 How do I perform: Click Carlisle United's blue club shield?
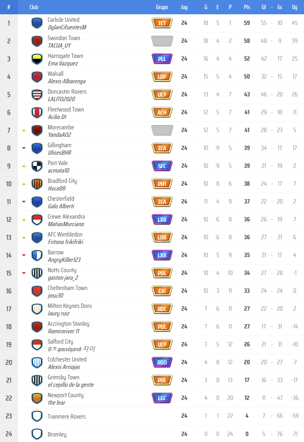tap(37, 23)
